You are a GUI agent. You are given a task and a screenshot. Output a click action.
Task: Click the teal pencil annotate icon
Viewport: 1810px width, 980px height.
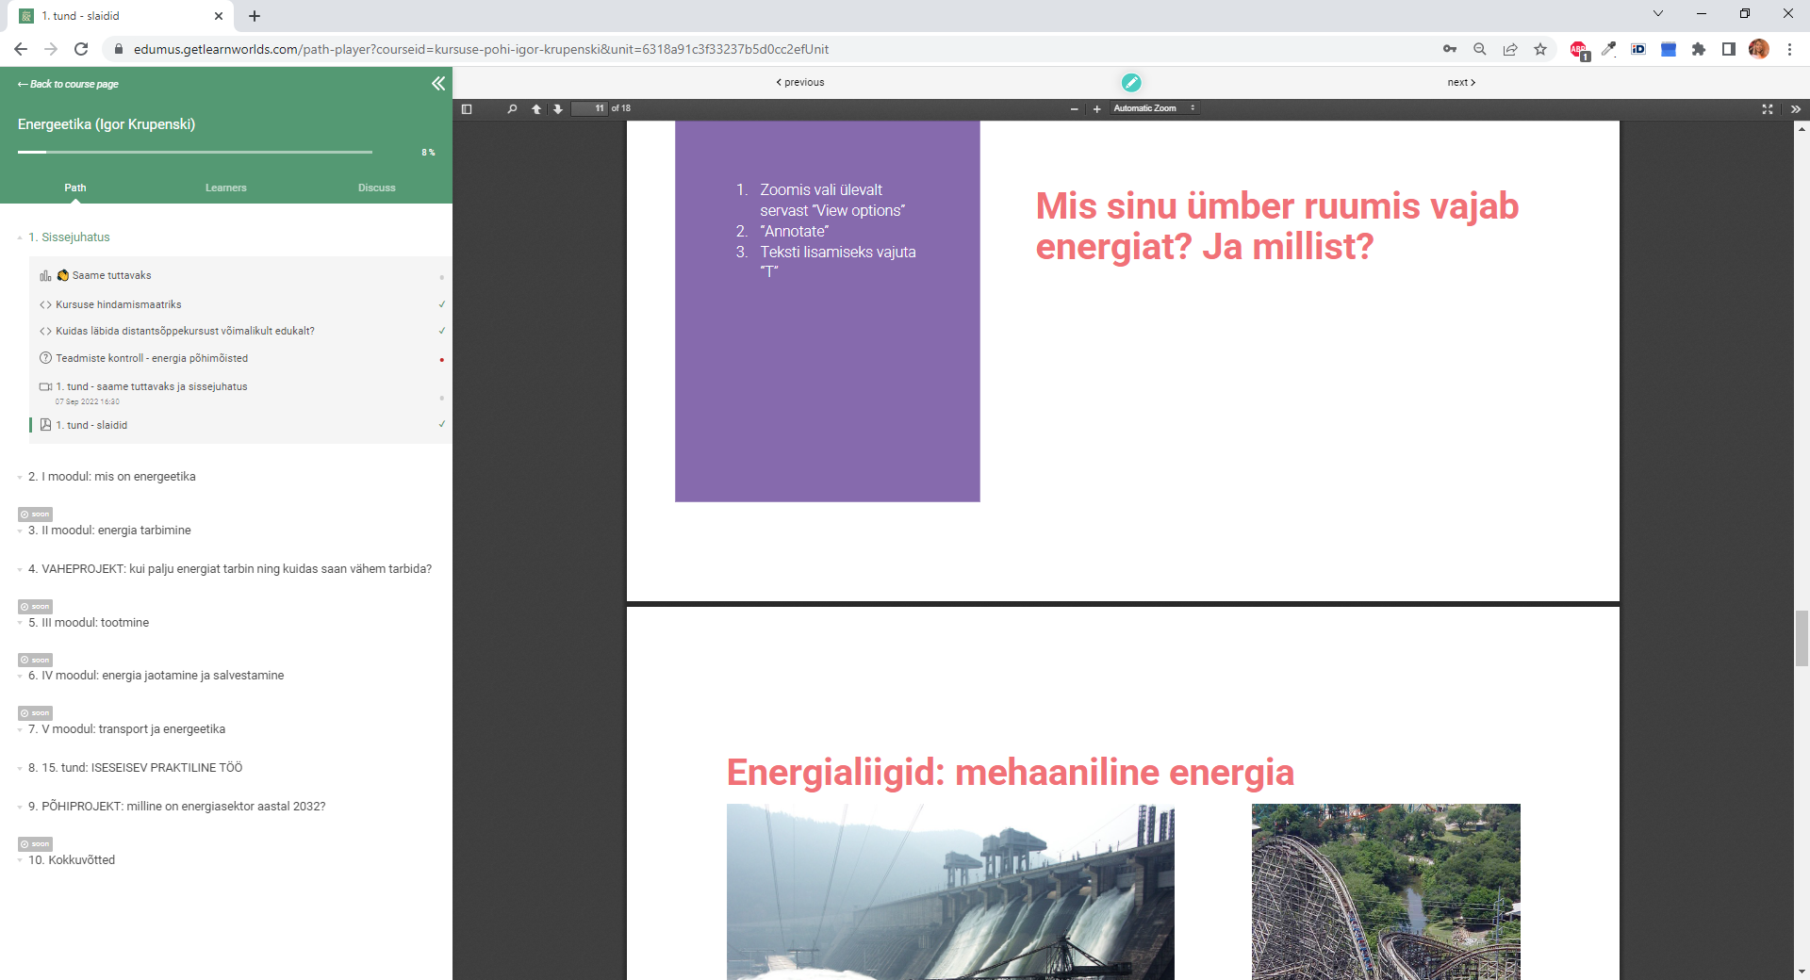(1131, 83)
